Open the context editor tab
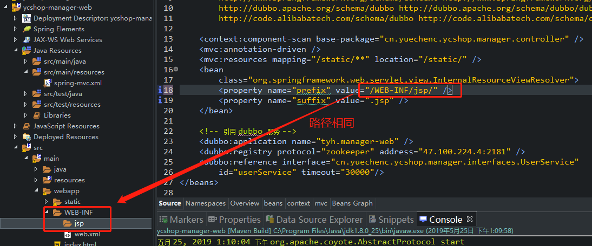 click(x=299, y=203)
